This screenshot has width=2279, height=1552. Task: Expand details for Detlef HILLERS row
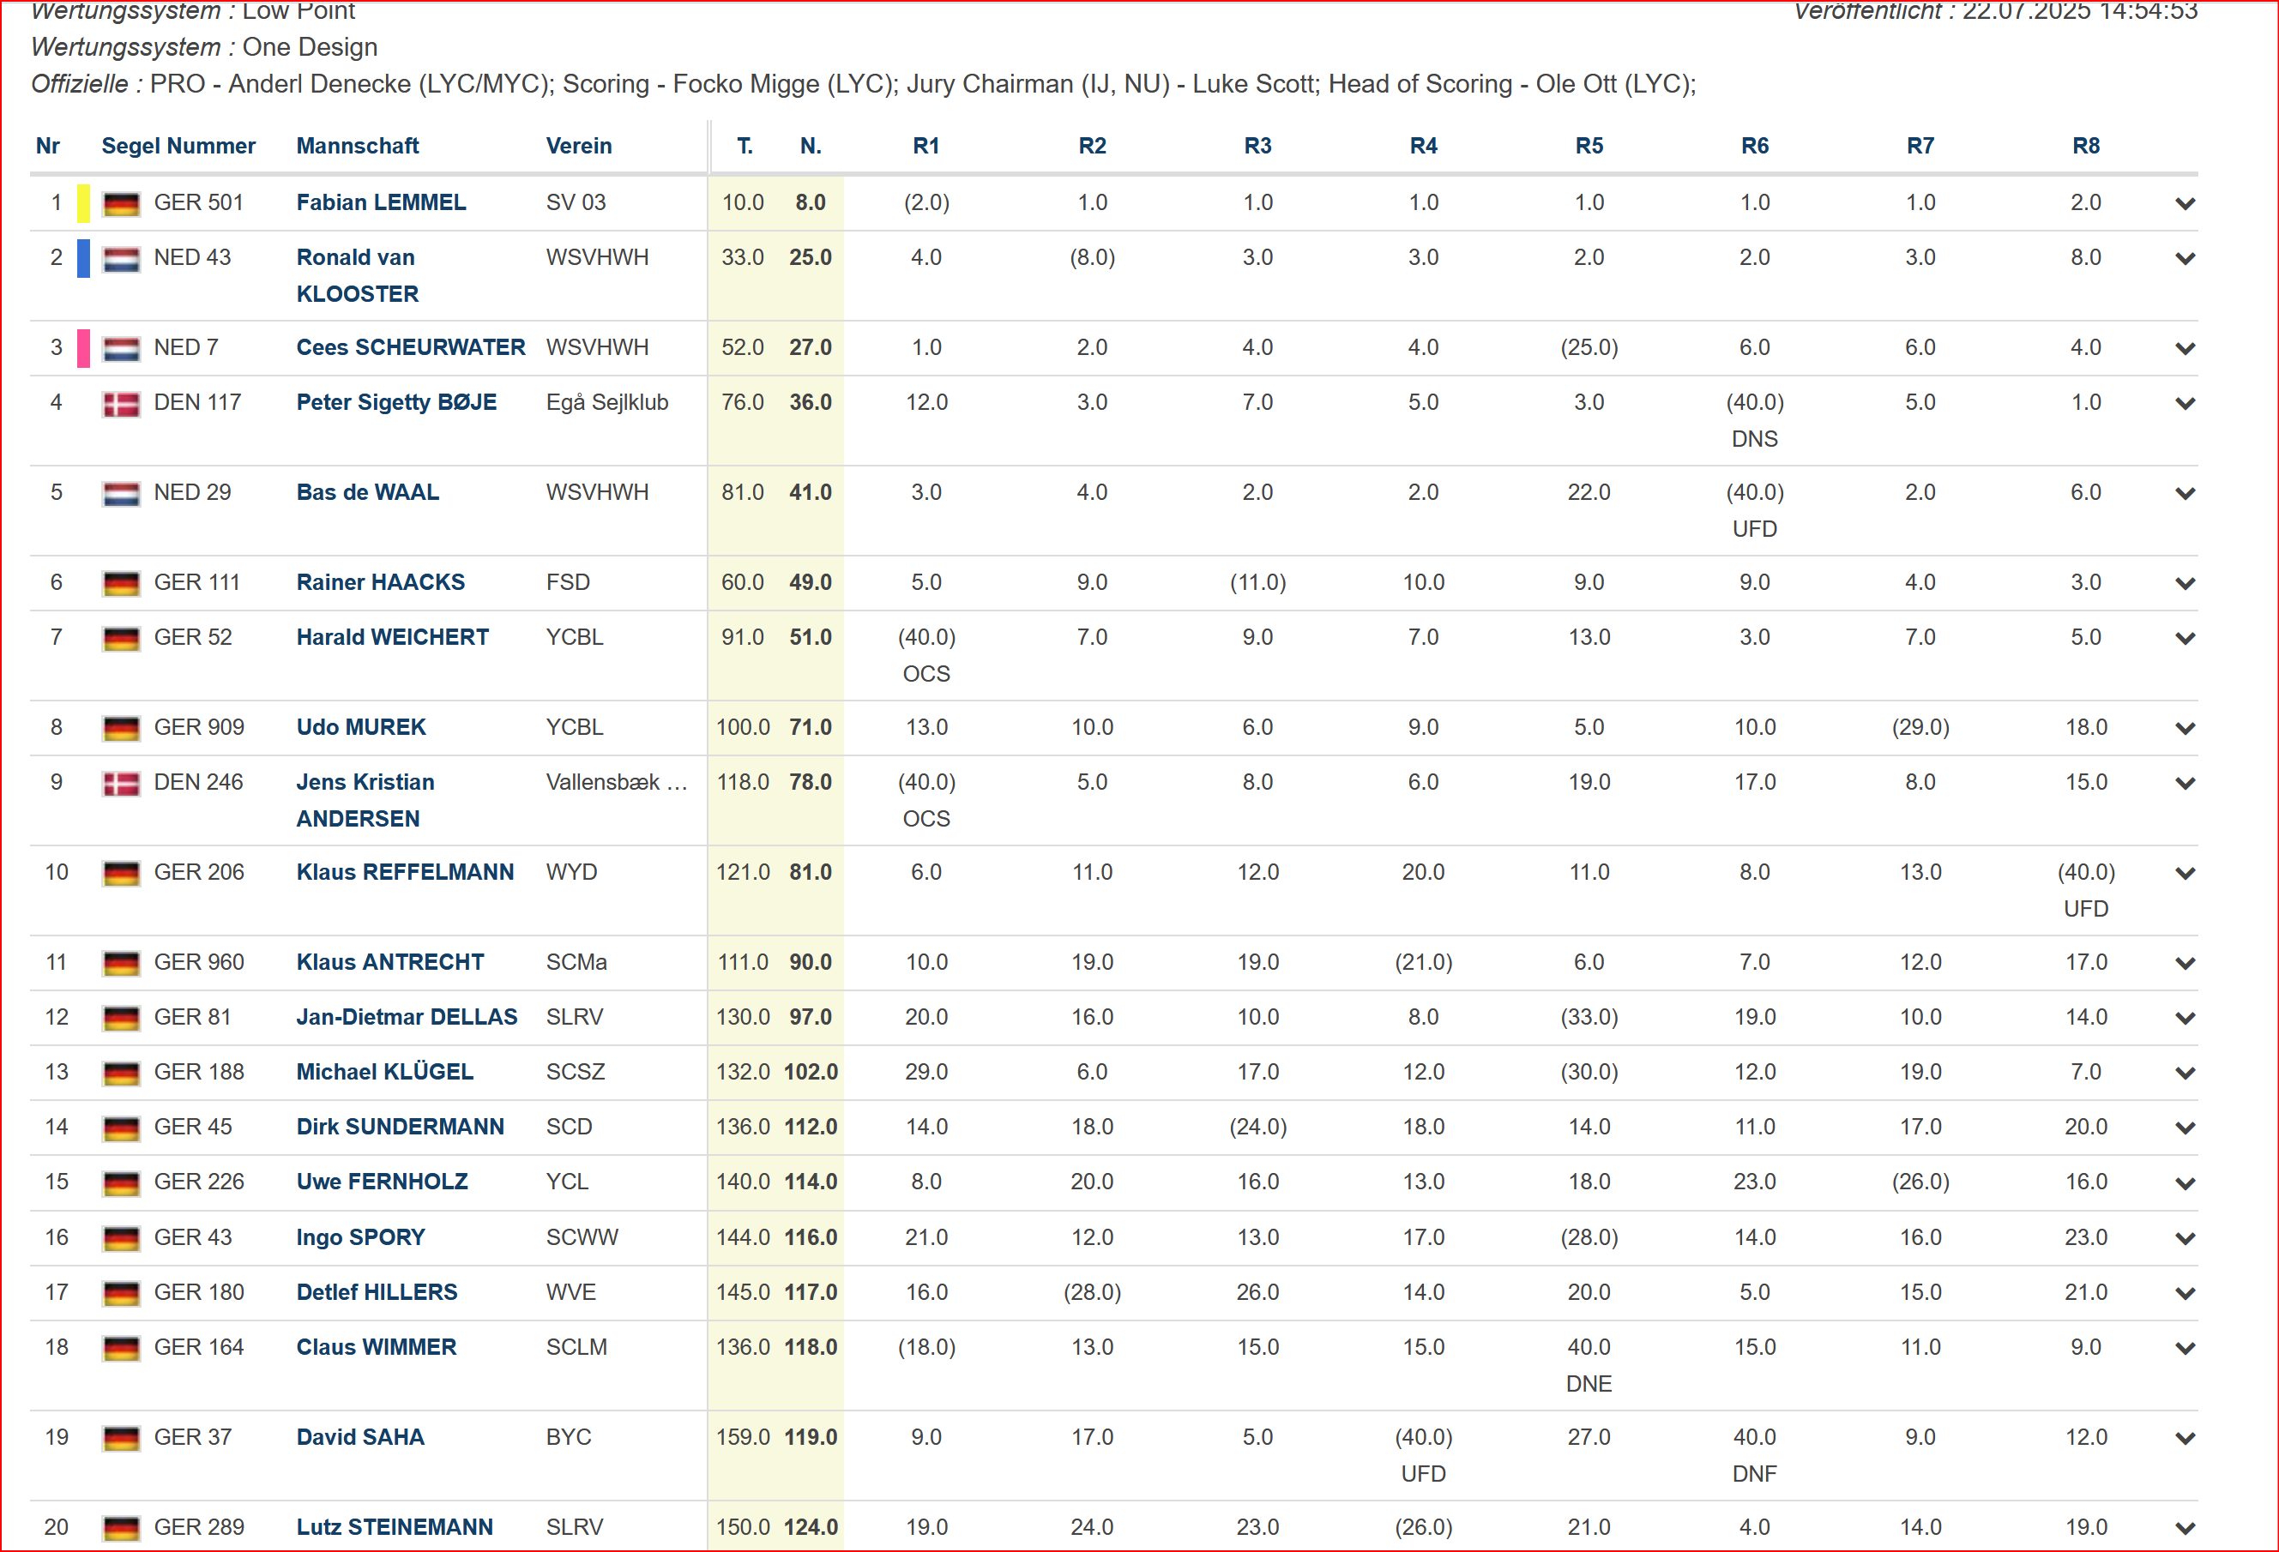click(x=2184, y=1294)
